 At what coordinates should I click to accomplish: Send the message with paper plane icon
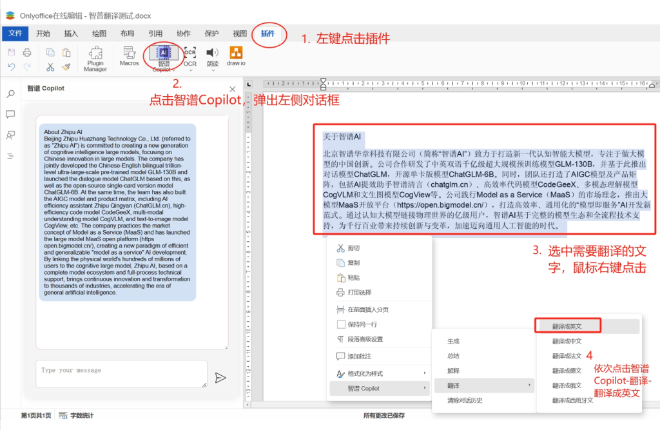(x=220, y=378)
